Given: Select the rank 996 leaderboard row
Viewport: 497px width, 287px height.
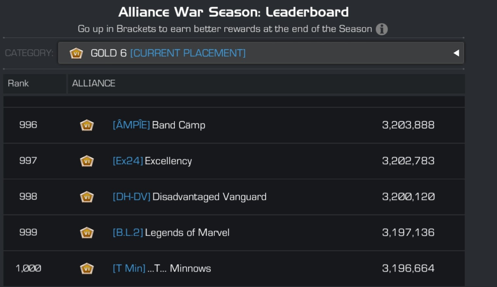Looking at the screenshot, I should tap(234, 125).
